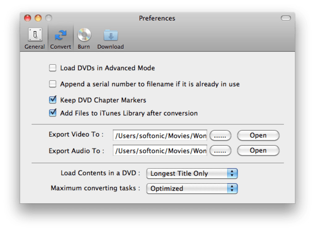
Task: Click the Export Video To path field
Action: point(160,135)
